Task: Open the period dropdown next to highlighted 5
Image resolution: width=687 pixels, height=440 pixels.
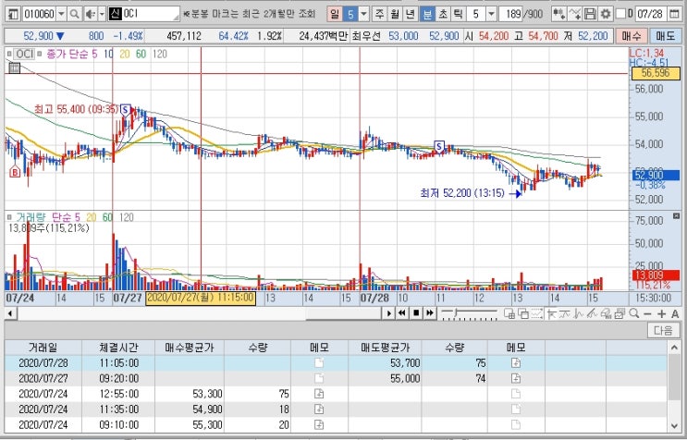Action: click(363, 14)
